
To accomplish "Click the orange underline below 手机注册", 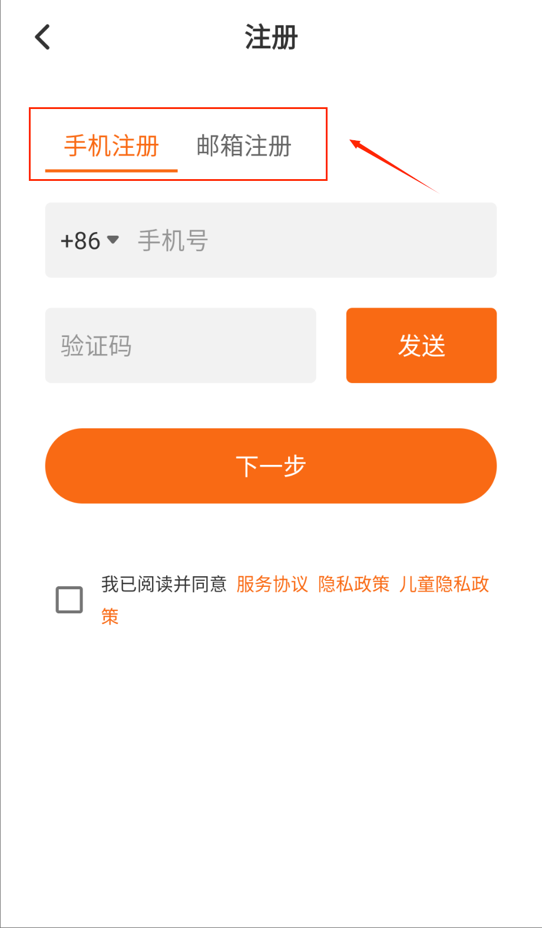I will click(111, 170).
